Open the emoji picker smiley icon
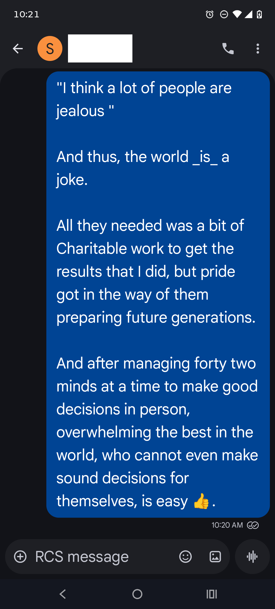This screenshot has height=609, width=275. pyautogui.click(x=185, y=556)
